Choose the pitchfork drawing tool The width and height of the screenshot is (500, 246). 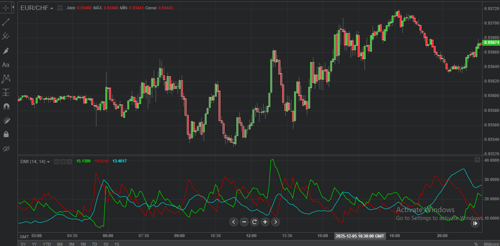(6, 36)
